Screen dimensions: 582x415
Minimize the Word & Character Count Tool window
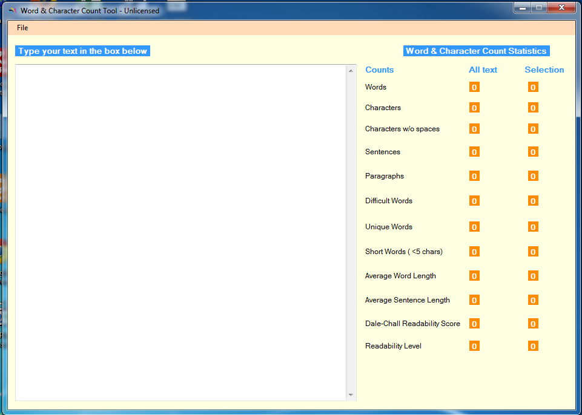pyautogui.click(x=523, y=8)
